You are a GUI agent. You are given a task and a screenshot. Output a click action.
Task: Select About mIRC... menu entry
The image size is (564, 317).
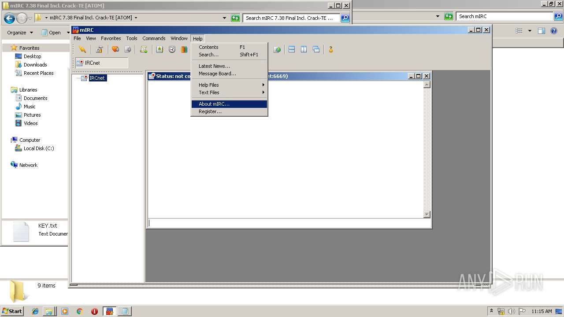pyautogui.click(x=229, y=104)
